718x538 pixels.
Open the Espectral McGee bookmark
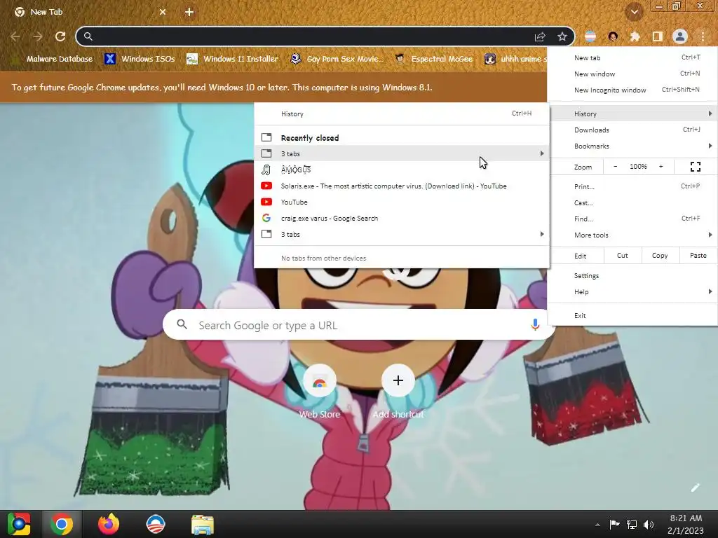point(434,59)
